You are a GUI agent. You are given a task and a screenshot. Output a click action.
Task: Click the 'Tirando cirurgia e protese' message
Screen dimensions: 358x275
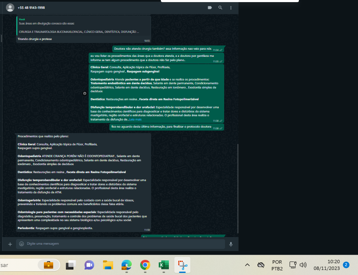point(35,39)
